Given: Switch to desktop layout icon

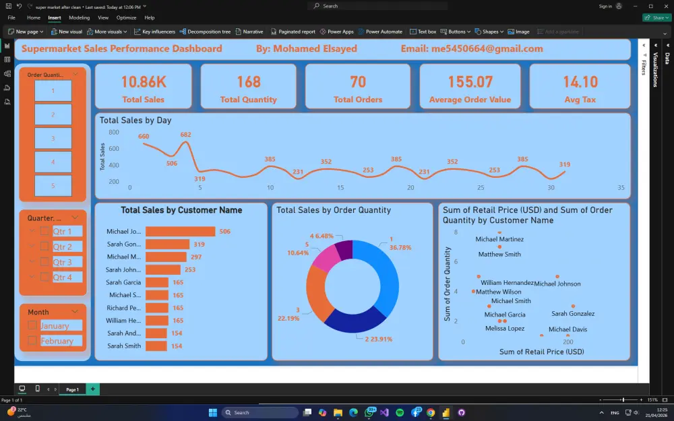Looking at the screenshot, I should pos(22,389).
